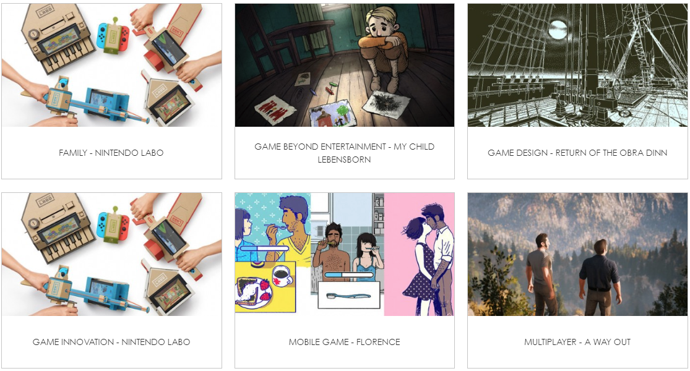
Task: Select the Game Innovation Nintendo Labo picture
Action: tap(112, 254)
